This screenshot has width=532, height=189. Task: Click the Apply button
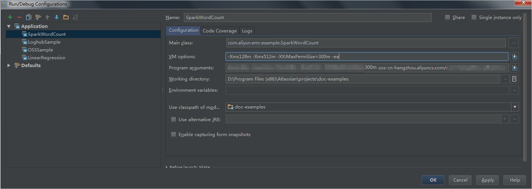click(x=488, y=180)
